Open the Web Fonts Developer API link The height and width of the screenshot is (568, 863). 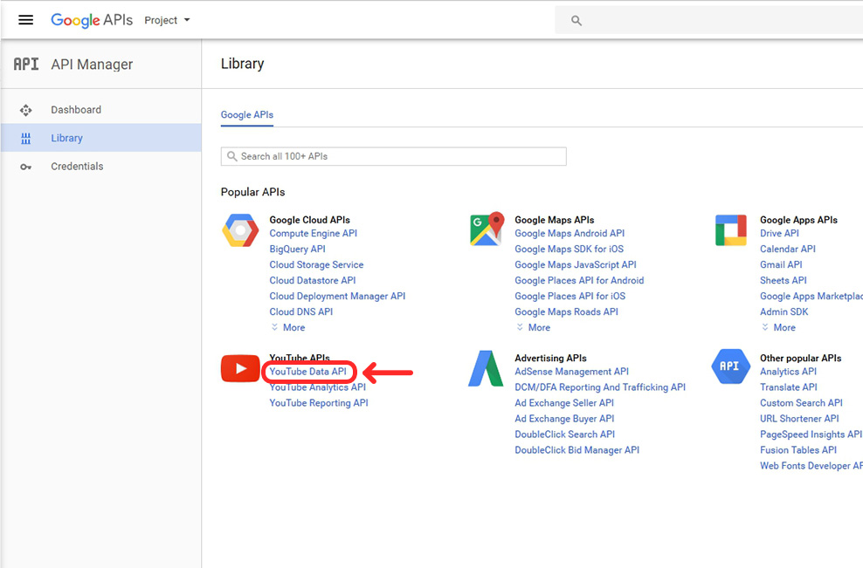point(811,466)
